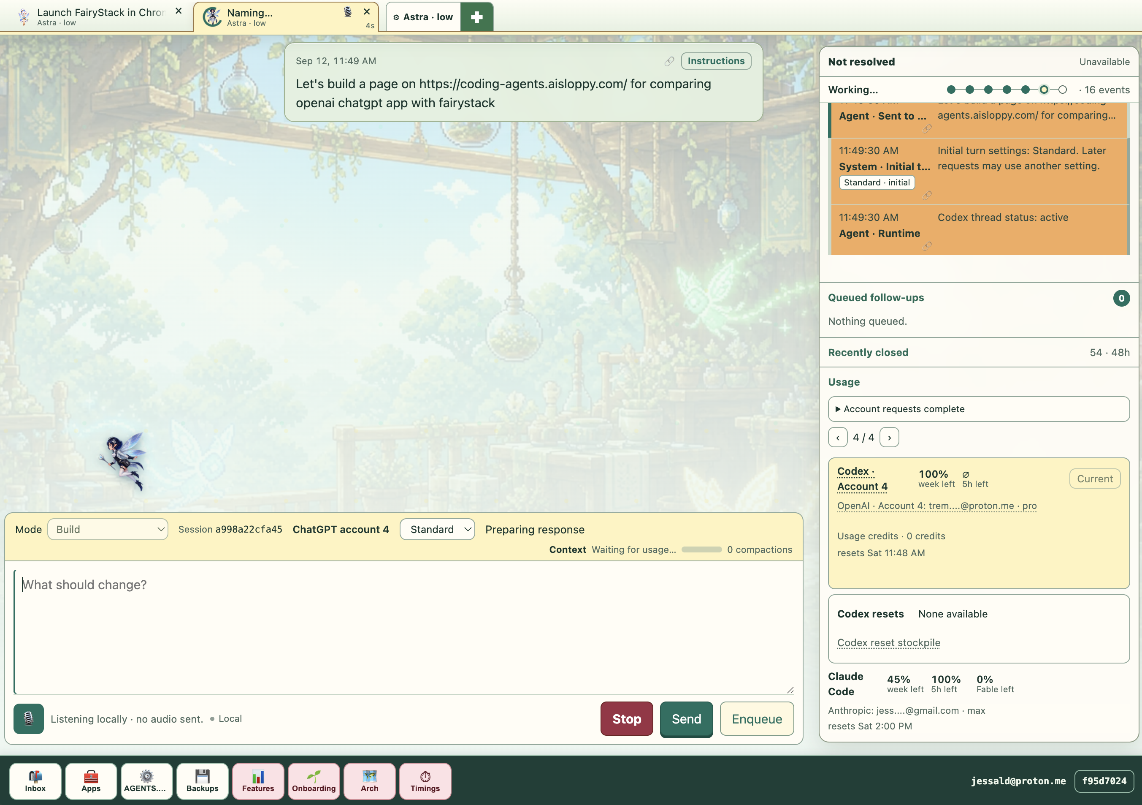
Task: Open the Inbox mailbox icon
Action: tap(35, 781)
